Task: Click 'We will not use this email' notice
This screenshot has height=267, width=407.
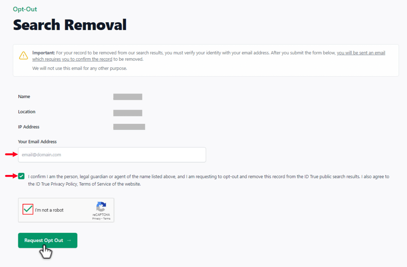Action: point(80,68)
